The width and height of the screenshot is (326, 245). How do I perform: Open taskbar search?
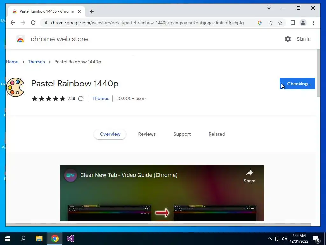[x=23, y=239]
